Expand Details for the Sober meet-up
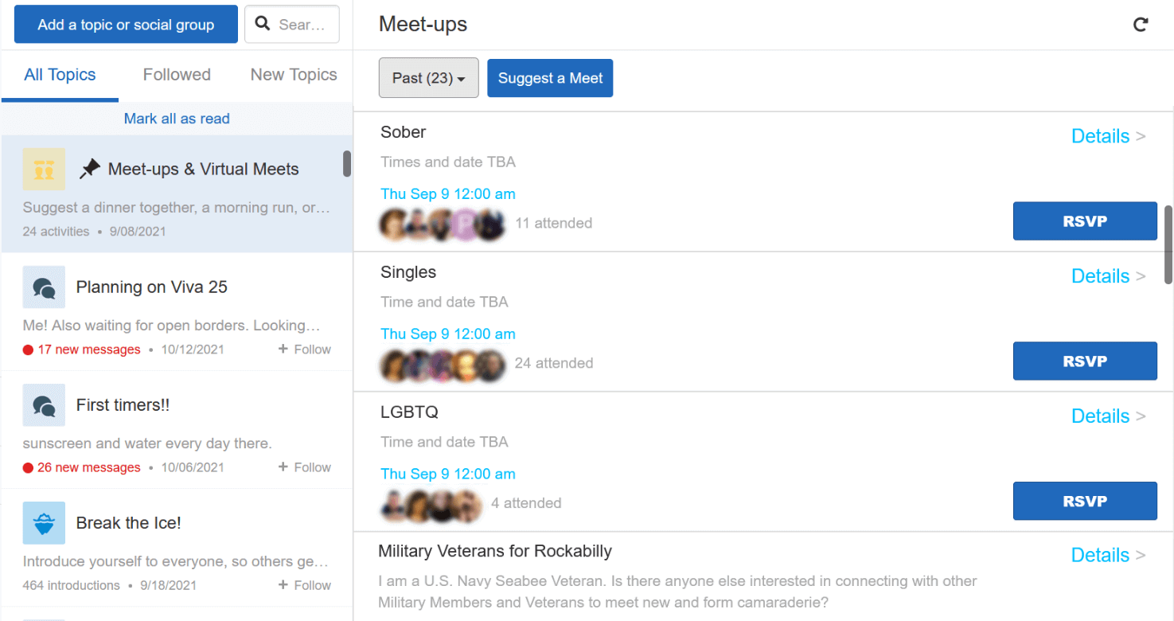This screenshot has width=1174, height=621. pyautogui.click(x=1108, y=136)
